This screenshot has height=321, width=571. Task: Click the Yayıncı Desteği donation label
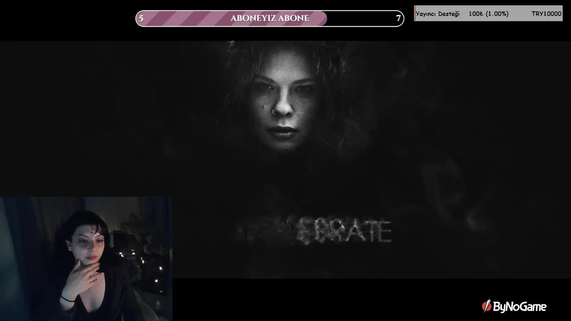tap(437, 14)
